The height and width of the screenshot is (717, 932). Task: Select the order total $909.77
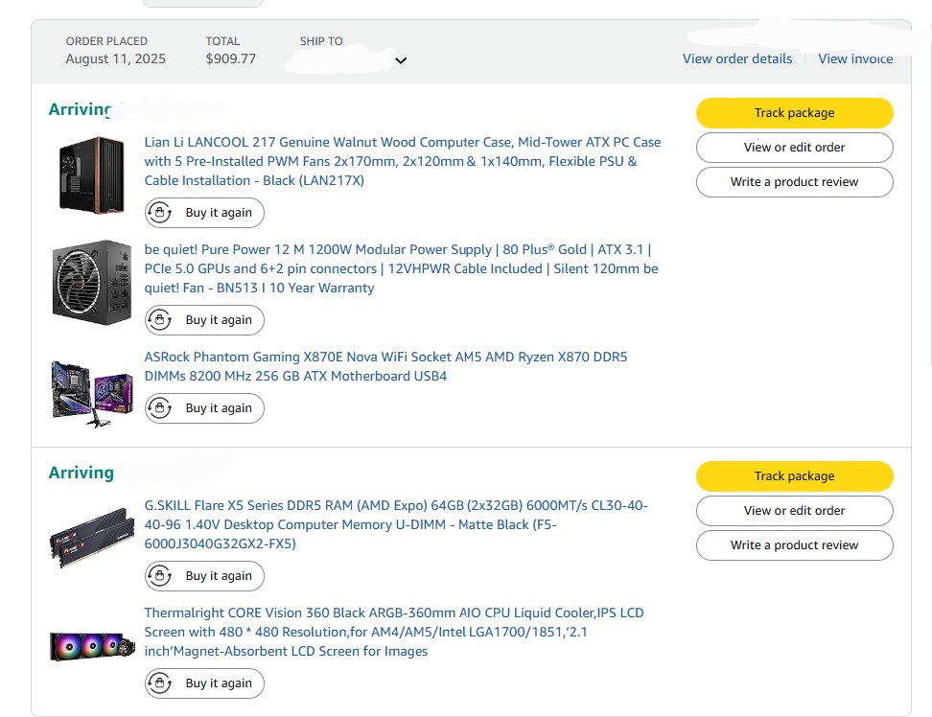pyautogui.click(x=231, y=58)
